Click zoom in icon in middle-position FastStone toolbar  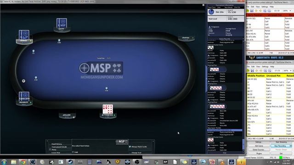coord(265,71)
